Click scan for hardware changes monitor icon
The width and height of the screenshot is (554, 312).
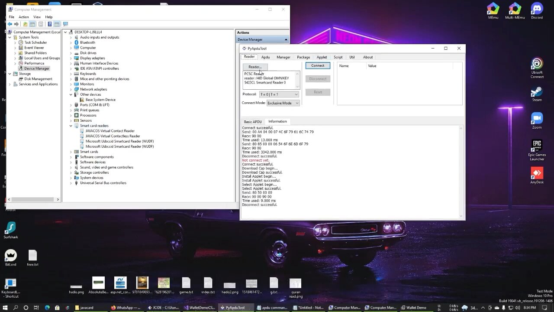(x=65, y=24)
